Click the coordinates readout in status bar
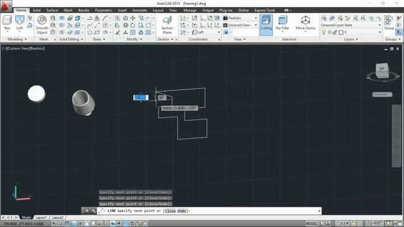The height and width of the screenshot is (227, 404). 24,224
